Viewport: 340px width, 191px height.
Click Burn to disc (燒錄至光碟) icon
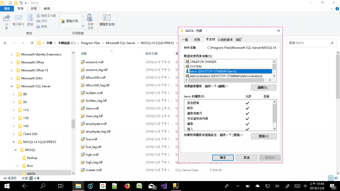pyautogui.click(x=46, y=16)
